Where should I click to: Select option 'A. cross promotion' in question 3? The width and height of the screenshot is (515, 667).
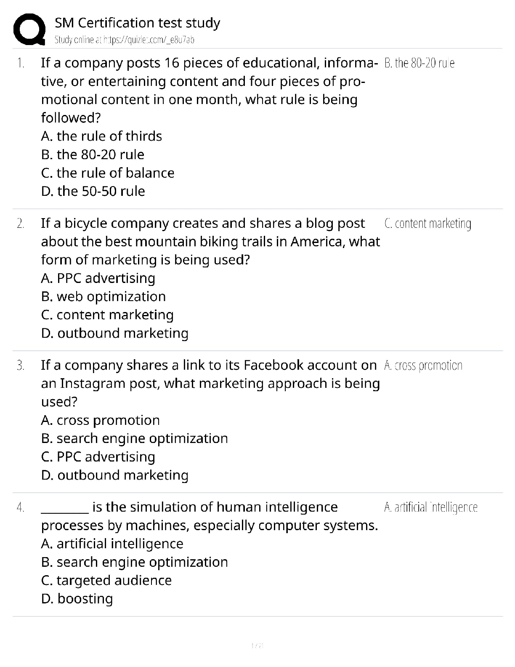pyautogui.click(x=101, y=420)
